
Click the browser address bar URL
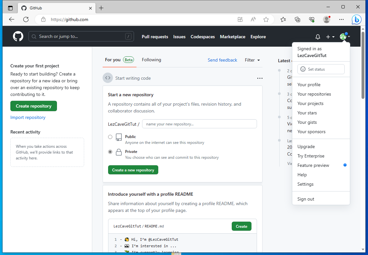(70, 19)
